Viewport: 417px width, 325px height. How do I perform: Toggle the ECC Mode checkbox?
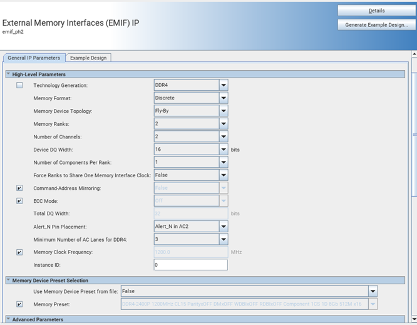pos(19,201)
